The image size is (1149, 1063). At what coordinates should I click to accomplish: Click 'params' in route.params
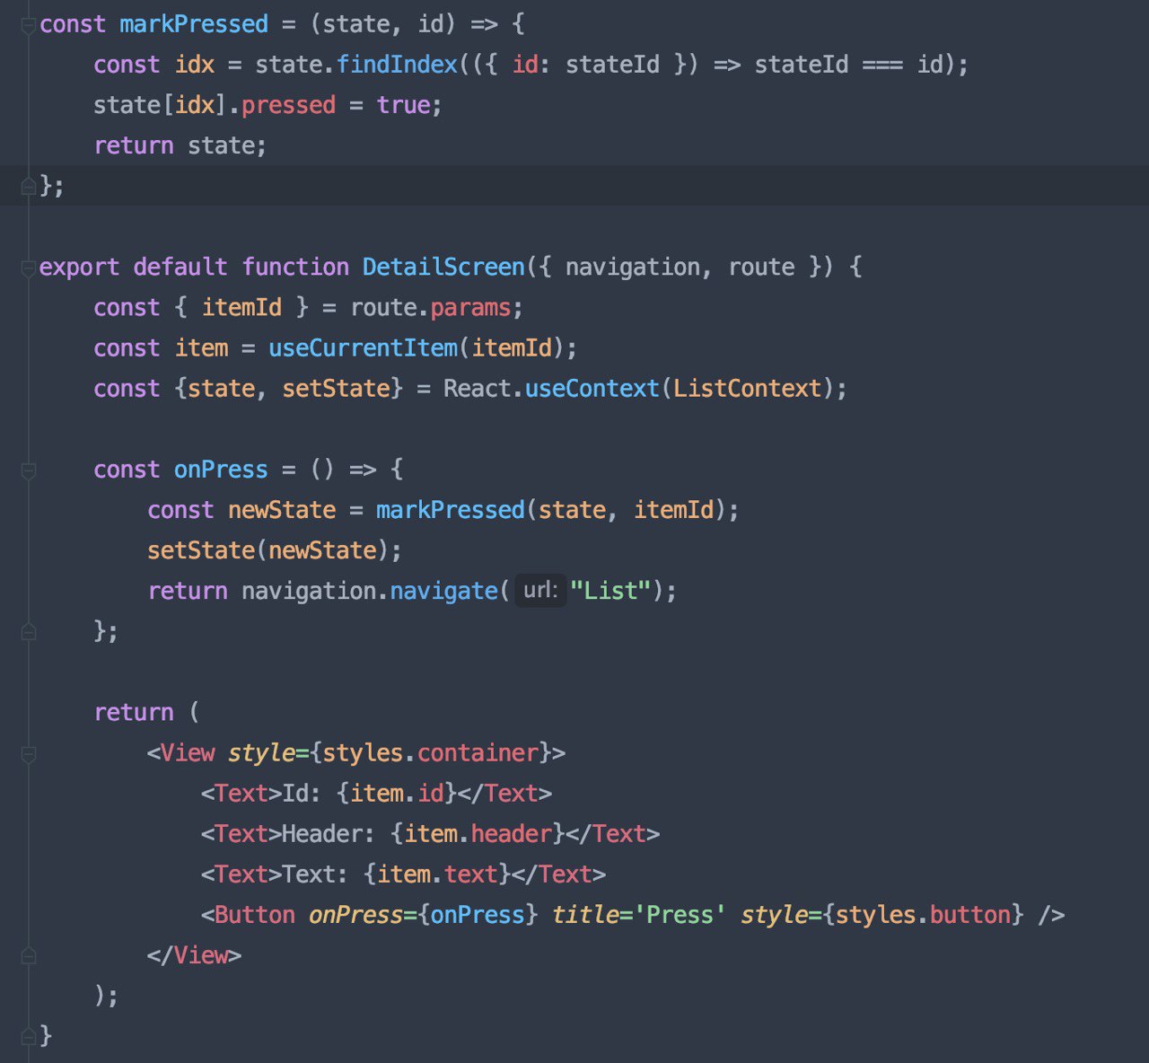pyautogui.click(x=470, y=307)
